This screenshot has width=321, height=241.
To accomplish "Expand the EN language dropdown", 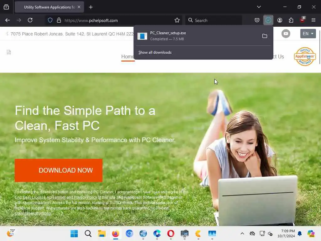I will [308, 34].
